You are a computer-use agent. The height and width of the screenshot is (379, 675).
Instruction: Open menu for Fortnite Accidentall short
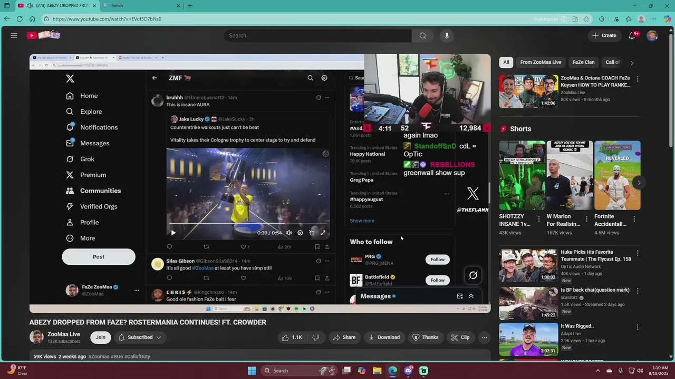pyautogui.click(x=634, y=219)
